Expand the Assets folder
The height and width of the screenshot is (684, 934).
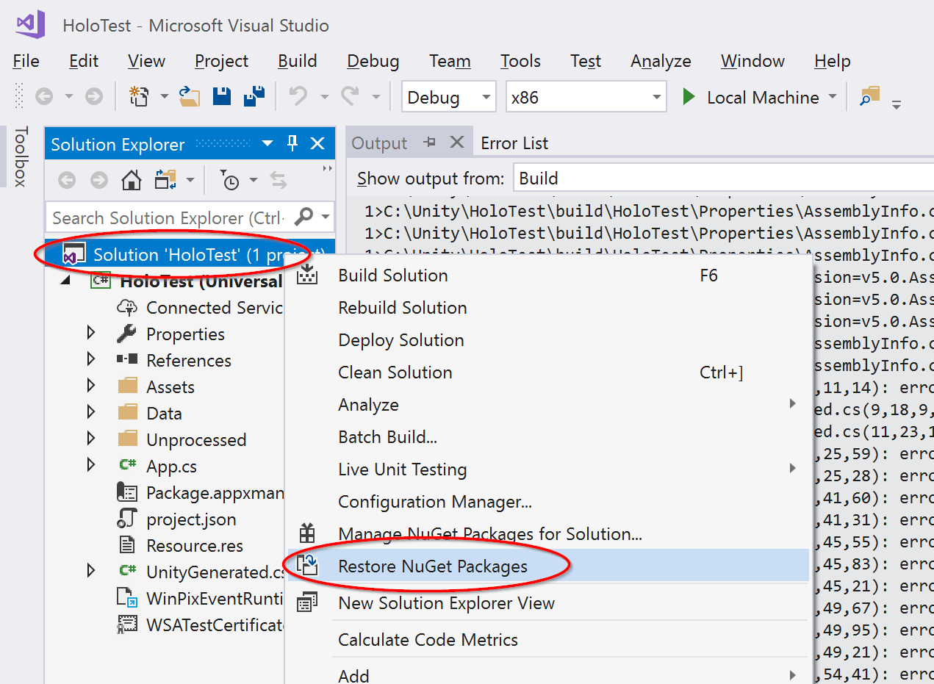click(x=91, y=386)
